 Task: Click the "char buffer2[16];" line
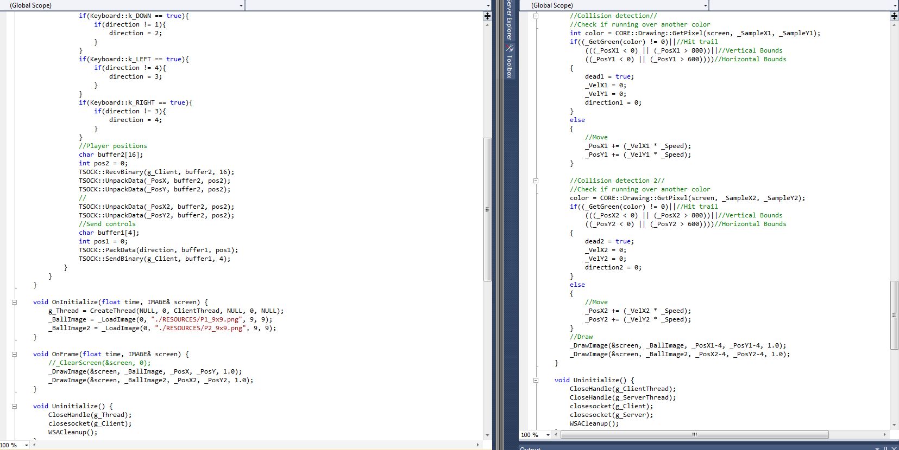[111, 155]
